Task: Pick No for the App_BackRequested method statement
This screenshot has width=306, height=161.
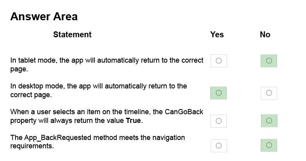Action: tap(269, 146)
